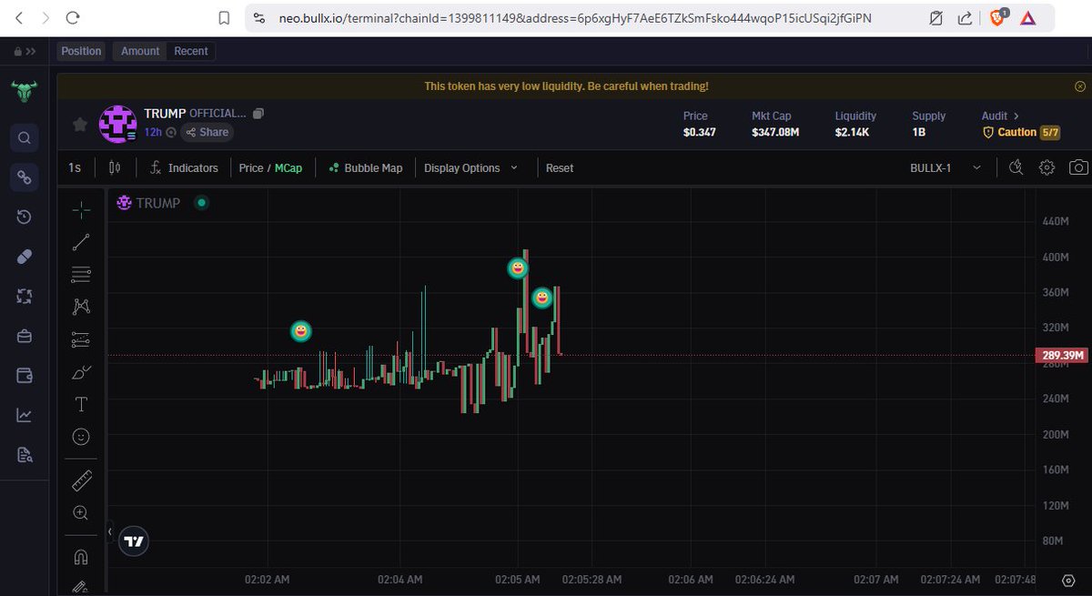Screen dimensions: 1092x596
Task: Open the Indicators menu
Action: (x=184, y=167)
